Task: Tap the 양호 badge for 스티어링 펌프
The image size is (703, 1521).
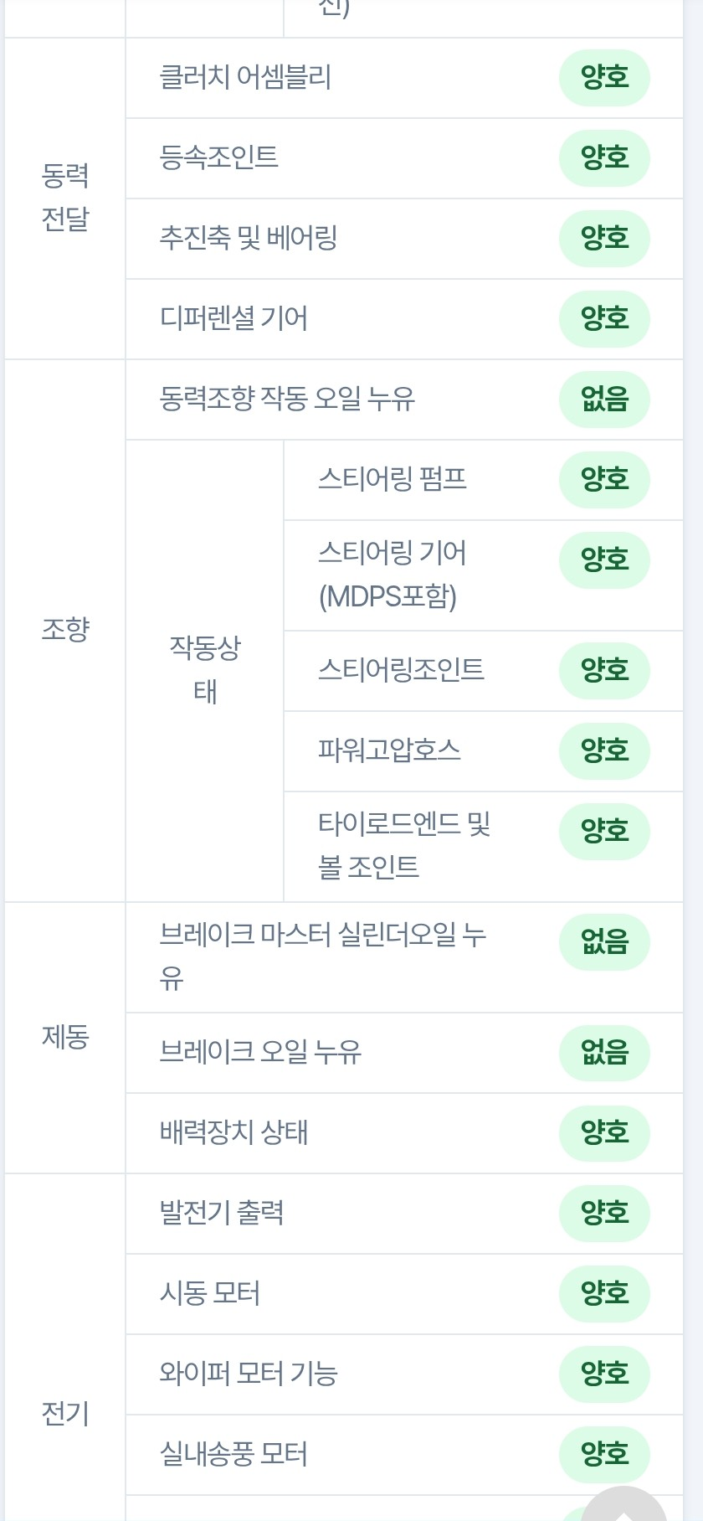Action: [x=604, y=480]
